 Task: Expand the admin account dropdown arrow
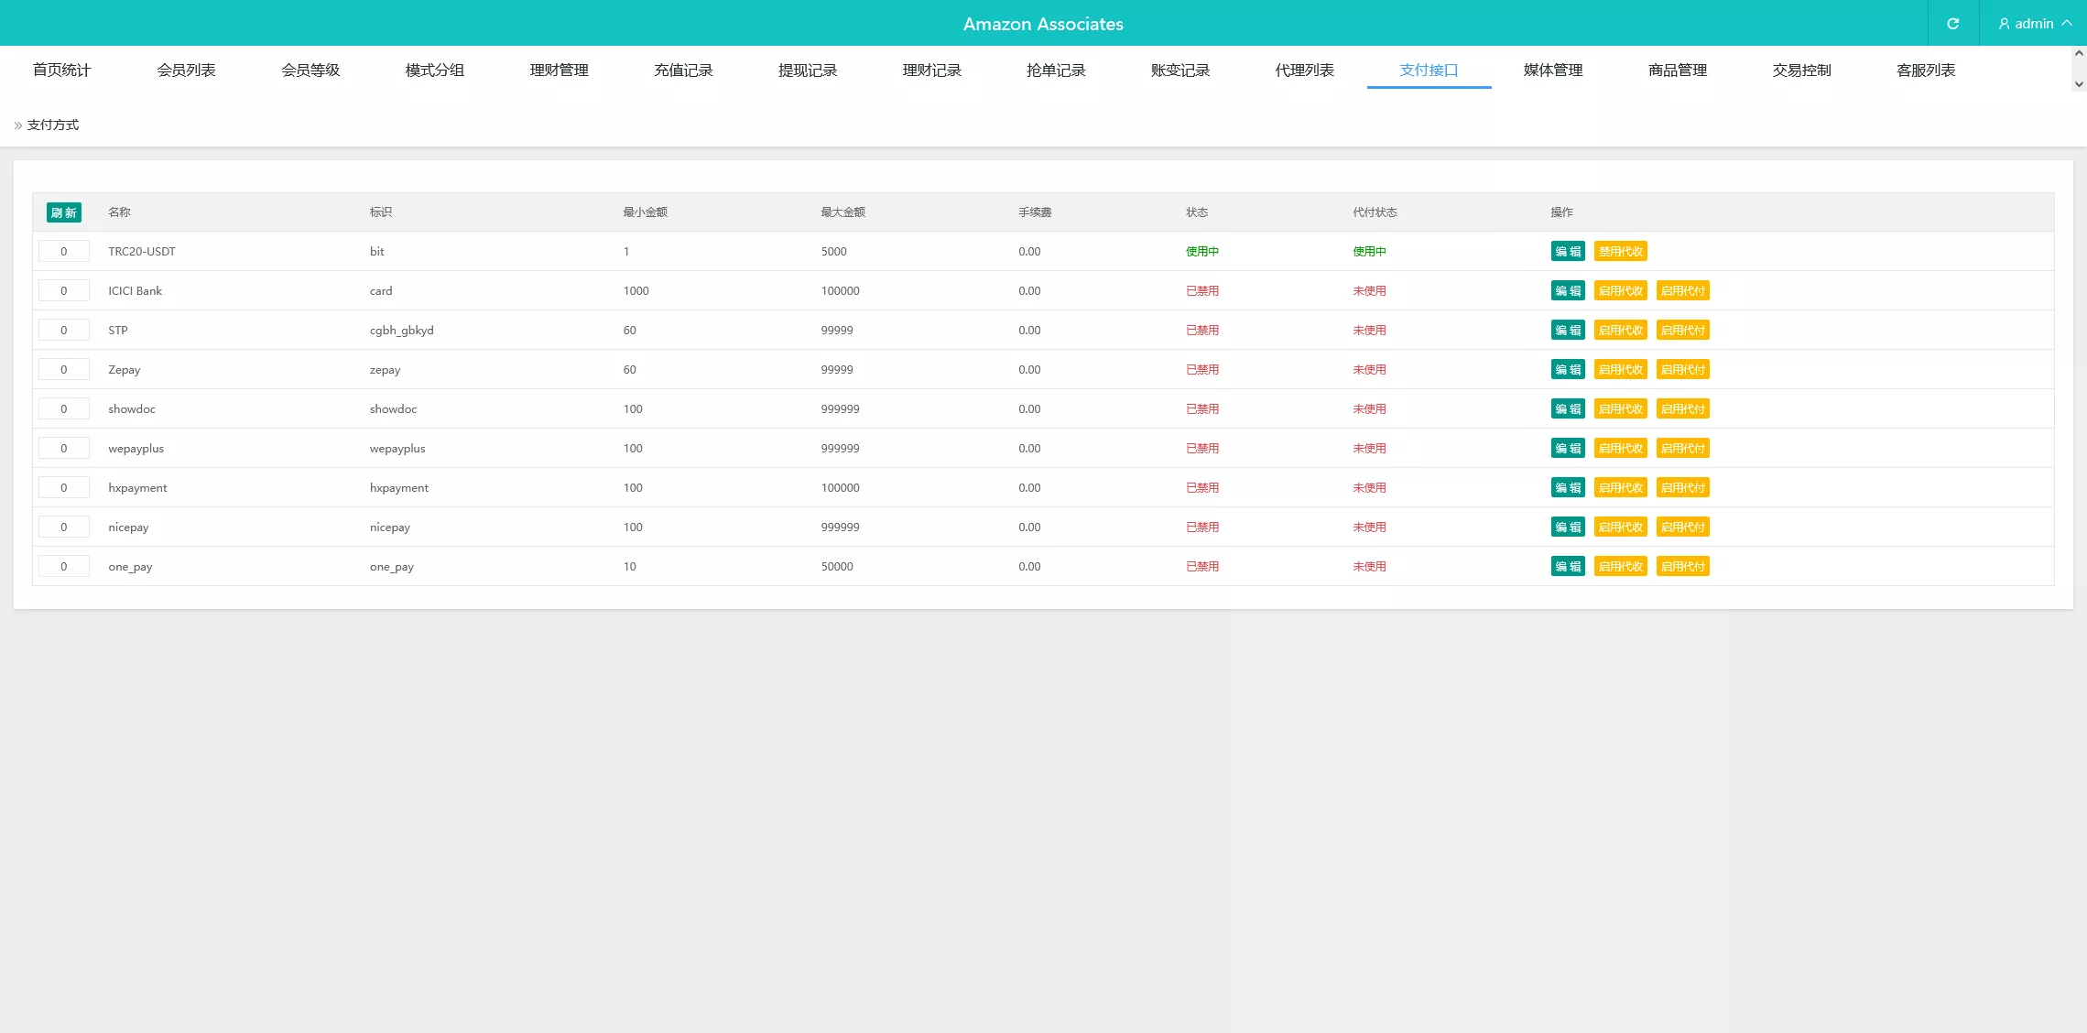2067,24
